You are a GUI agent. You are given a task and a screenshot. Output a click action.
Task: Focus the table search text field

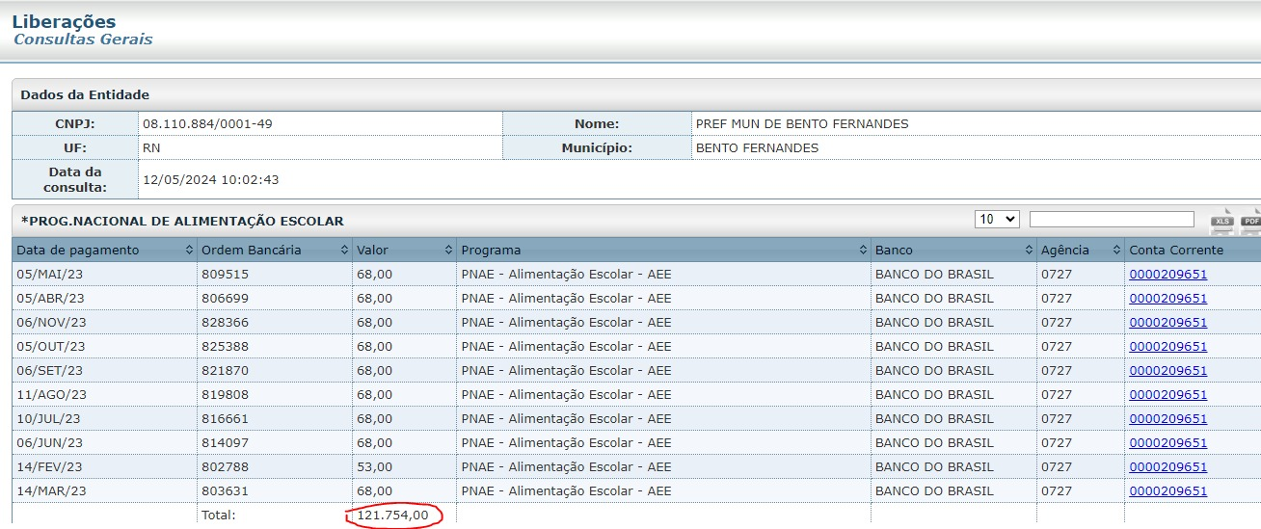tap(1112, 220)
